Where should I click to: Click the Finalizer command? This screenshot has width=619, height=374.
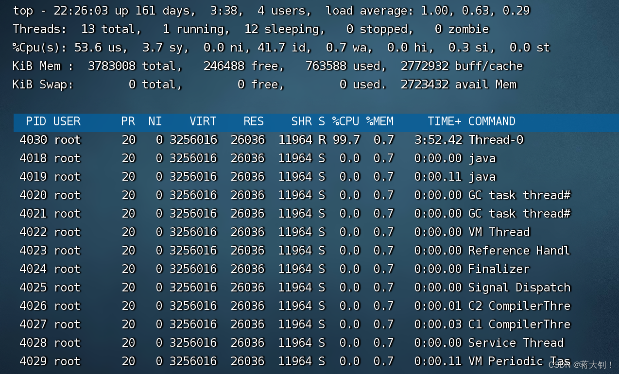(499, 269)
